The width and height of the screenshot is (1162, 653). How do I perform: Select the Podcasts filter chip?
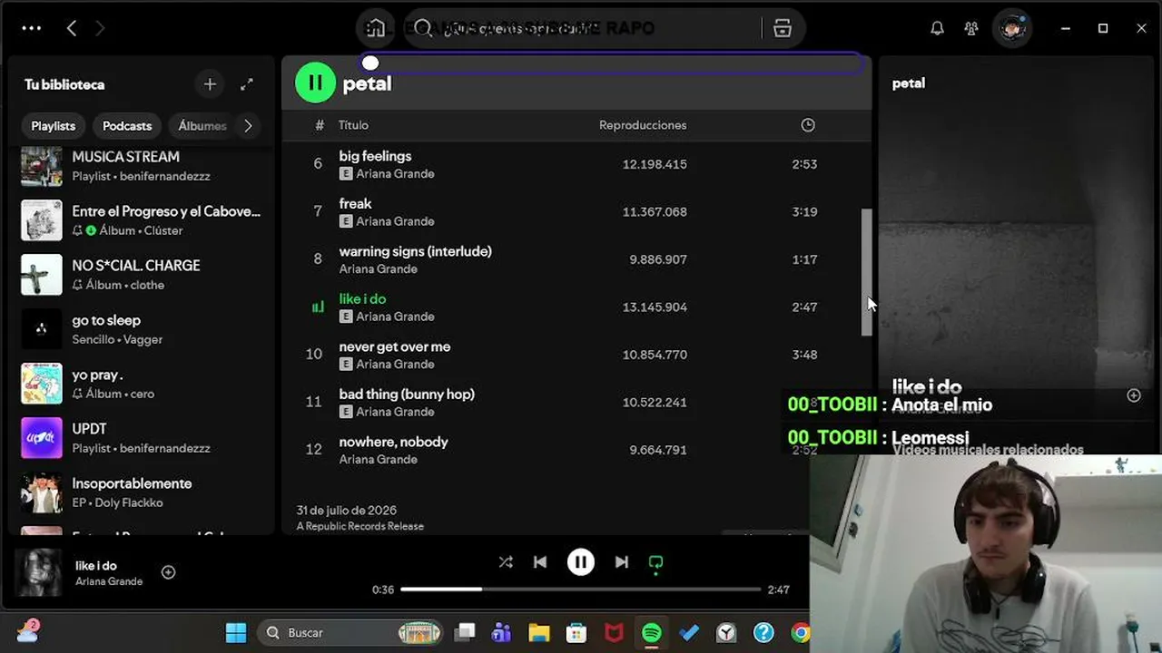(127, 126)
